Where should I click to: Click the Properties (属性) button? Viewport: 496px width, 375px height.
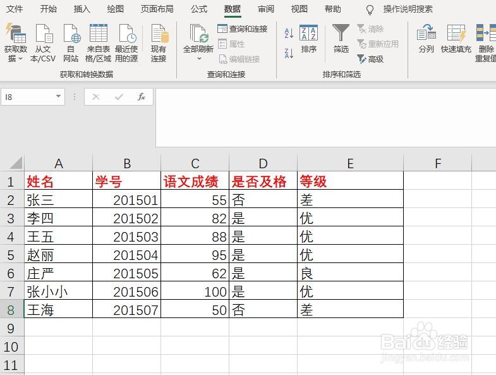[x=231, y=44]
